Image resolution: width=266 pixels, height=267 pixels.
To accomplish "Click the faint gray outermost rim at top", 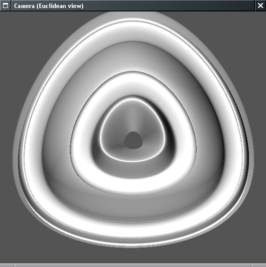I will (133, 15).
